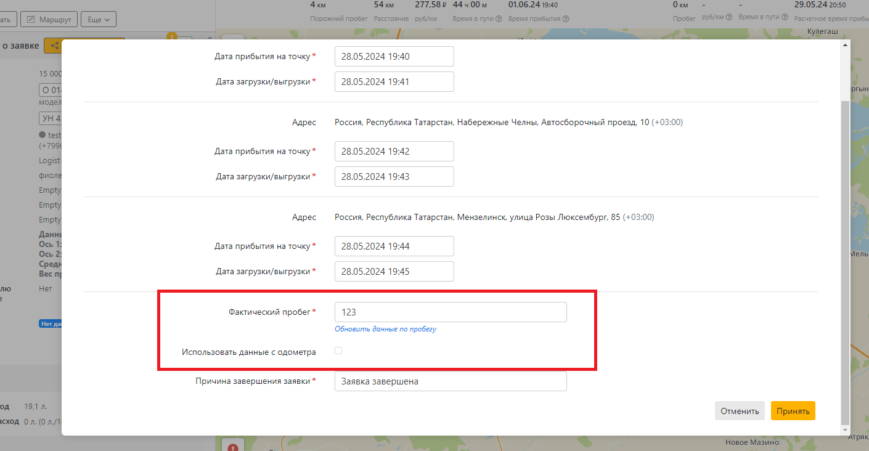Tick Использовать данные с одометра checkbox
869x451 pixels.
(x=338, y=351)
